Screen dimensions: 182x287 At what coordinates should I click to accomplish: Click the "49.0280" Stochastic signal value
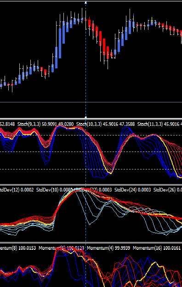(66, 124)
